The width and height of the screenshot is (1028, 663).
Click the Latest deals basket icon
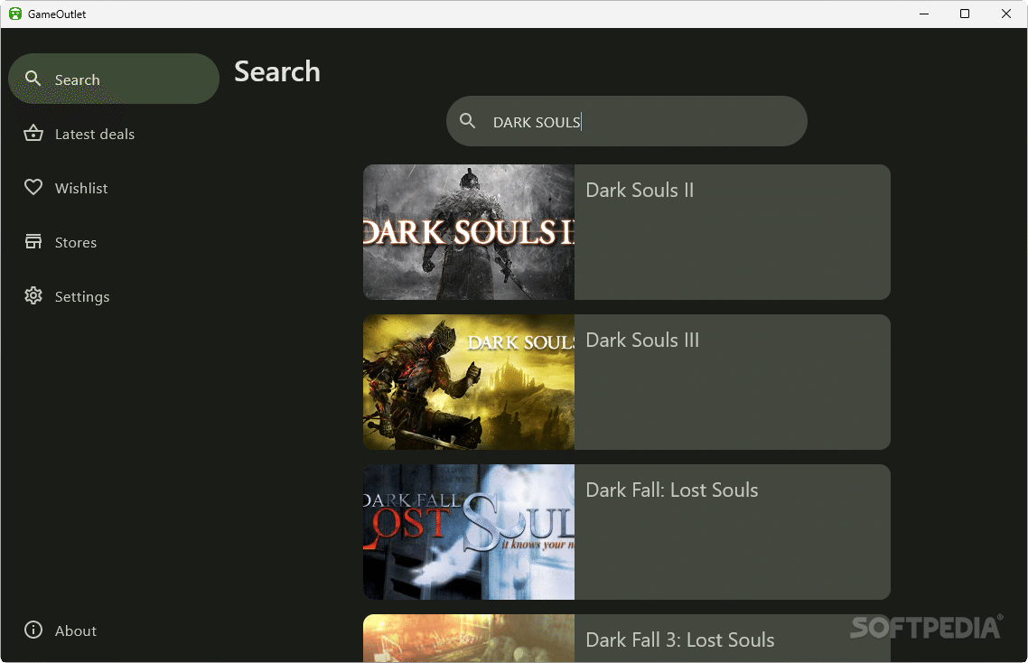click(33, 133)
